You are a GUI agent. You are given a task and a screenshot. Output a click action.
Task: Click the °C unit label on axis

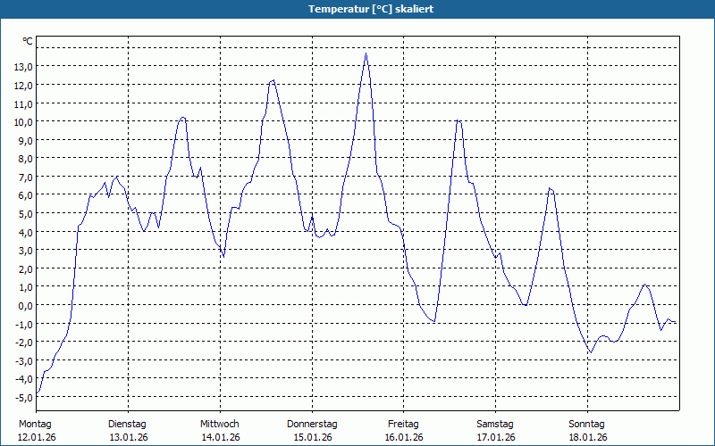[x=28, y=41]
